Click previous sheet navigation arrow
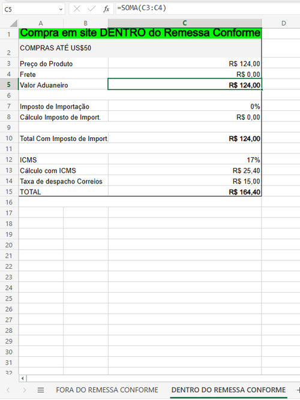Viewport: 300px width, 400px height. coord(8,390)
